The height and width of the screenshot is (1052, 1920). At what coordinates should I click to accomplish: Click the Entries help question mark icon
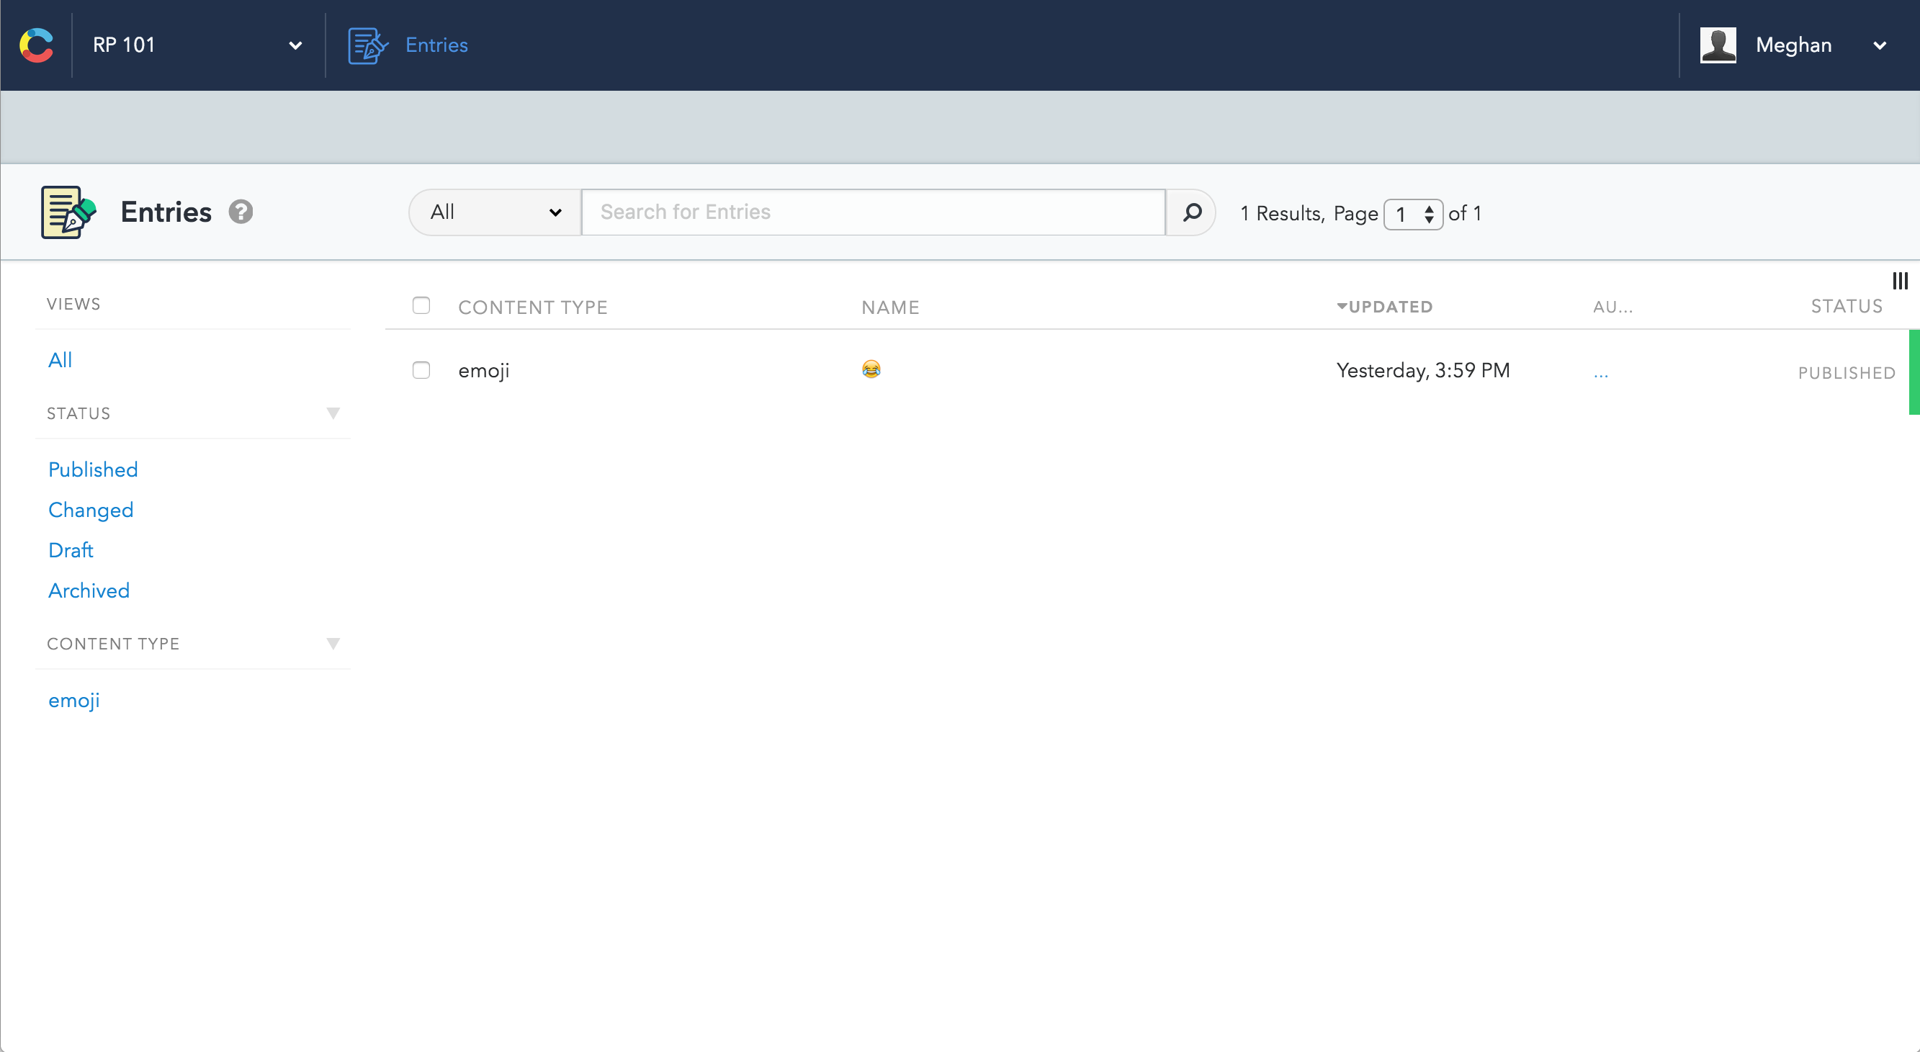tap(240, 212)
